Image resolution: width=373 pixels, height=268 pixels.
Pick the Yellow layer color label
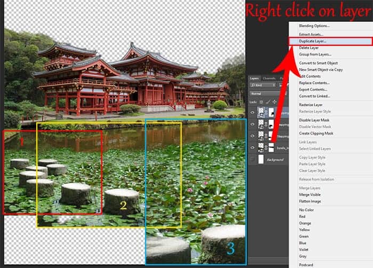tap(304, 230)
